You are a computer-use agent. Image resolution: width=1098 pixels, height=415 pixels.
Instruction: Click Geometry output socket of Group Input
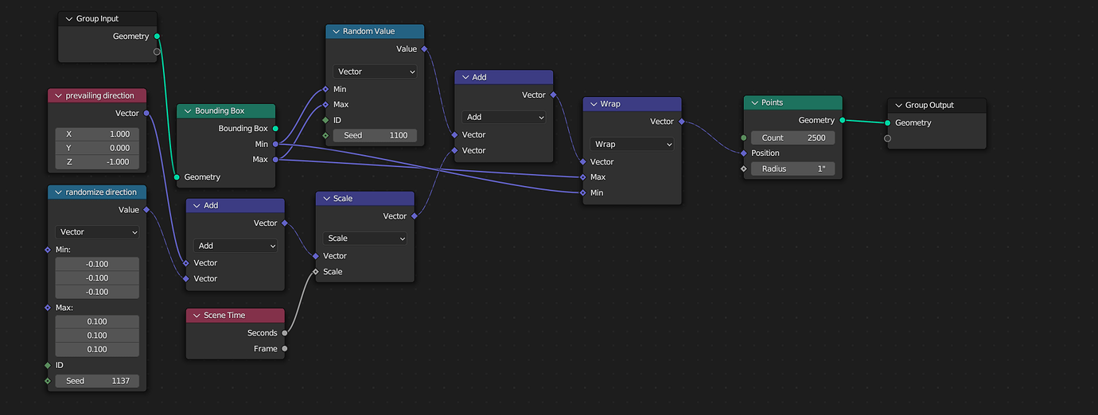157,37
